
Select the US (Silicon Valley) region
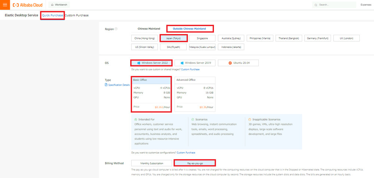[x=144, y=47]
